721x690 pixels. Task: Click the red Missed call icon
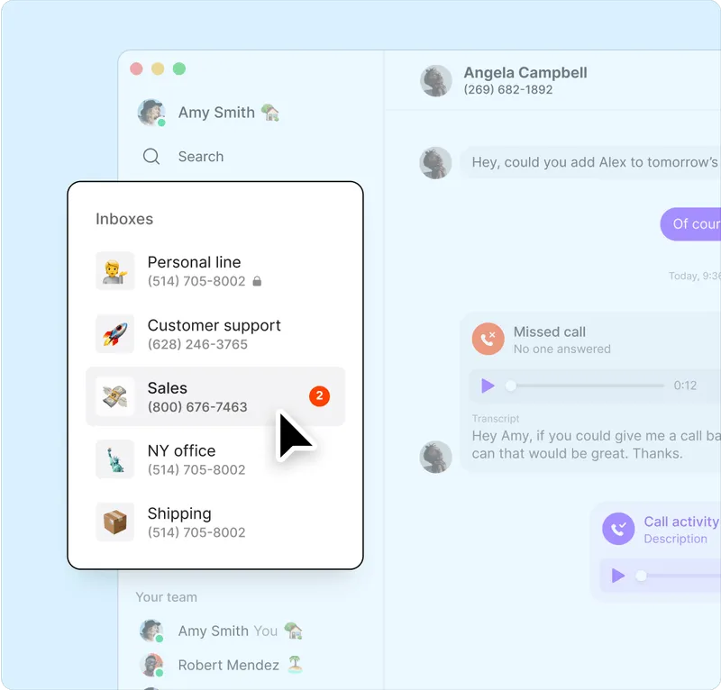point(488,339)
